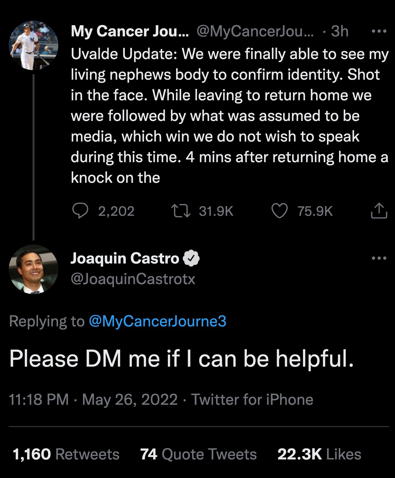The height and width of the screenshot is (478, 395).
Task: Retweet the Uvalde Update tweet
Action: click(181, 211)
